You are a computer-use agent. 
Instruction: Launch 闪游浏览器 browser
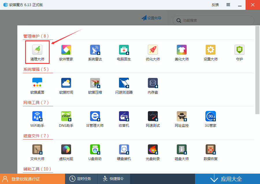point(124,85)
